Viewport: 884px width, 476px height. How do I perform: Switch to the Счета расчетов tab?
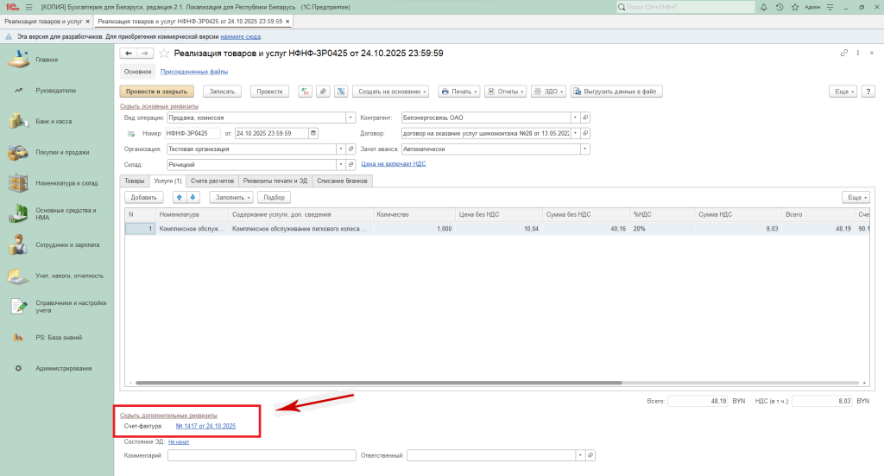point(212,181)
